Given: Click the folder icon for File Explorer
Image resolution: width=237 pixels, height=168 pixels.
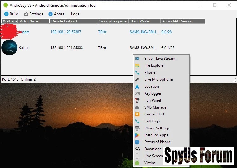Looking at the screenshot, I should (137, 65).
